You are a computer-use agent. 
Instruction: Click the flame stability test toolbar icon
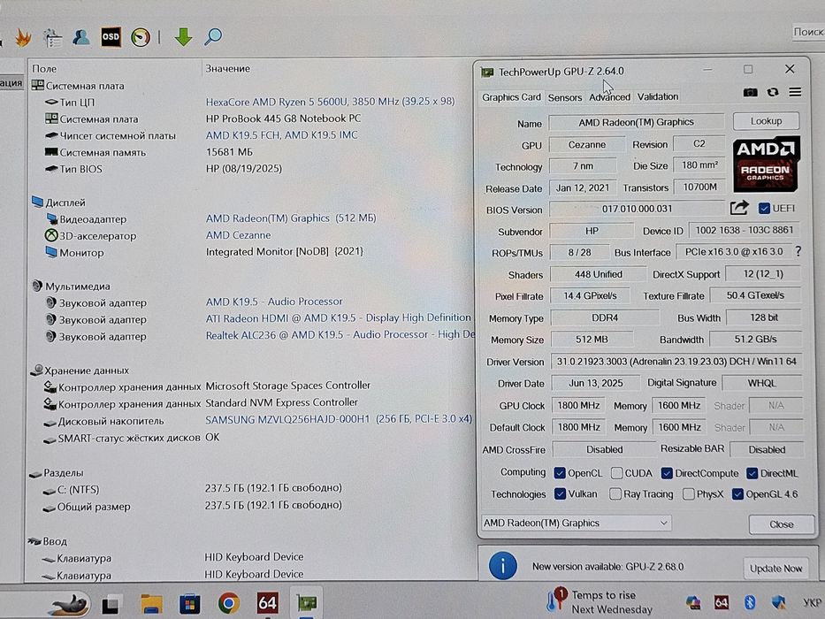[23, 37]
